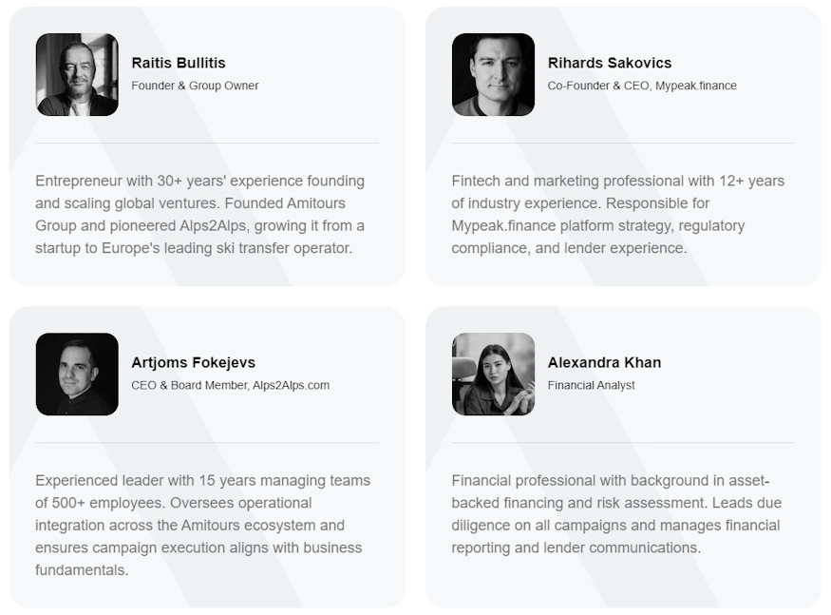
Task: Click the divider line in Raitis Bullitis's card
Action: point(207,144)
